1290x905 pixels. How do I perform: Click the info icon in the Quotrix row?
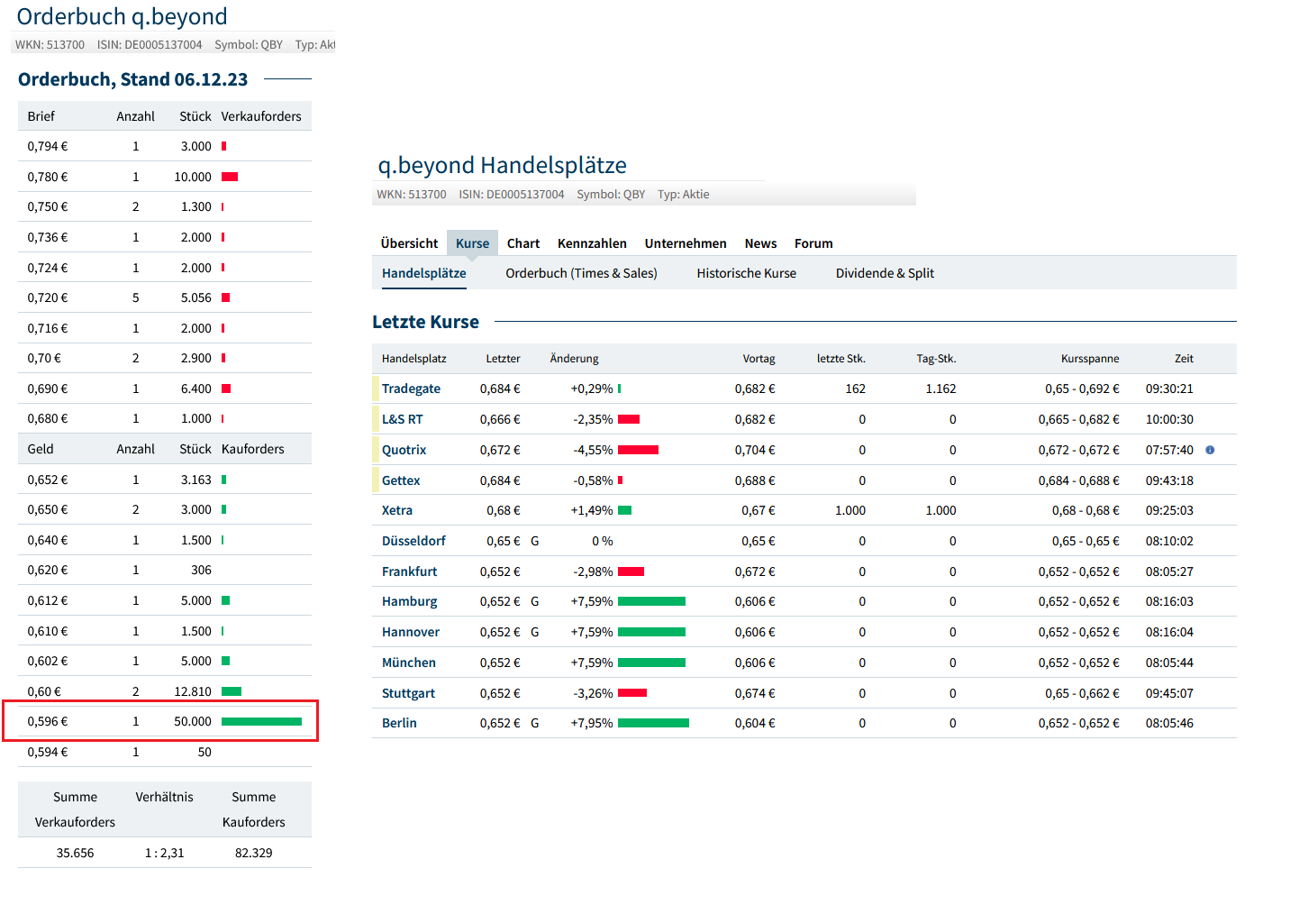[1210, 450]
